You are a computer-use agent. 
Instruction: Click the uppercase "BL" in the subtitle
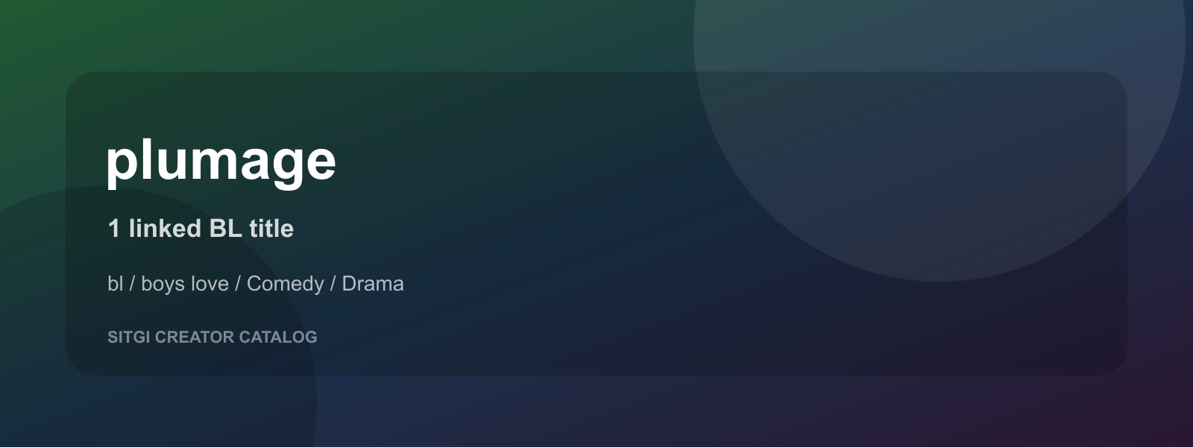[226, 228]
